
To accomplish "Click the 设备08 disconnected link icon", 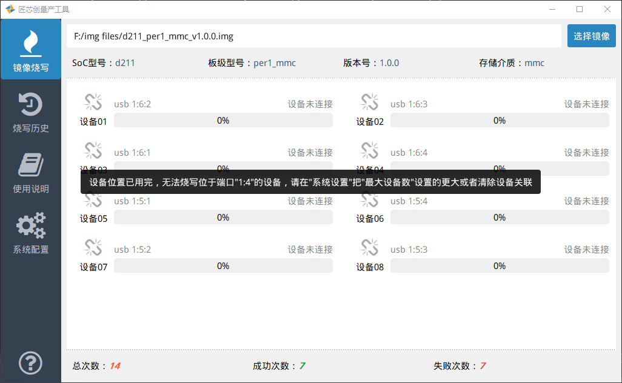I will tap(370, 248).
